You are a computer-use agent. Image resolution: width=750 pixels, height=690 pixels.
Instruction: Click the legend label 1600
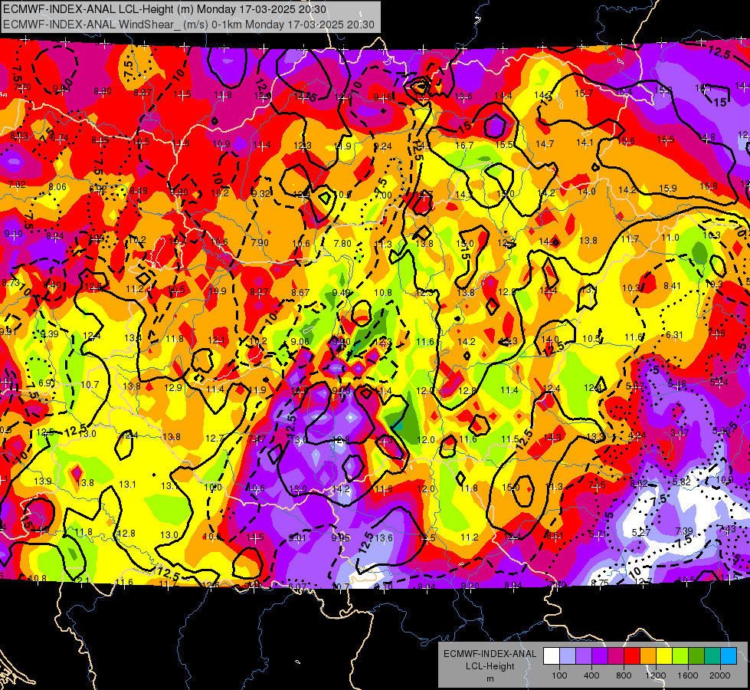point(688,675)
